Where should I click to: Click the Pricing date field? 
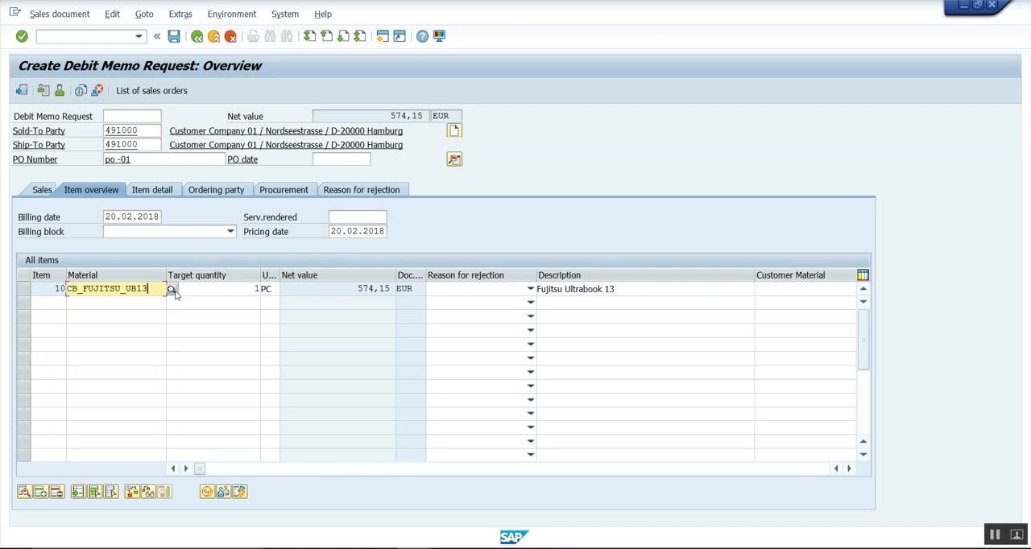pos(358,232)
